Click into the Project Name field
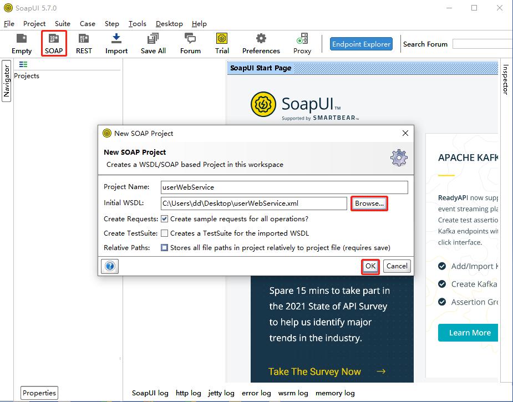 pyautogui.click(x=285, y=187)
